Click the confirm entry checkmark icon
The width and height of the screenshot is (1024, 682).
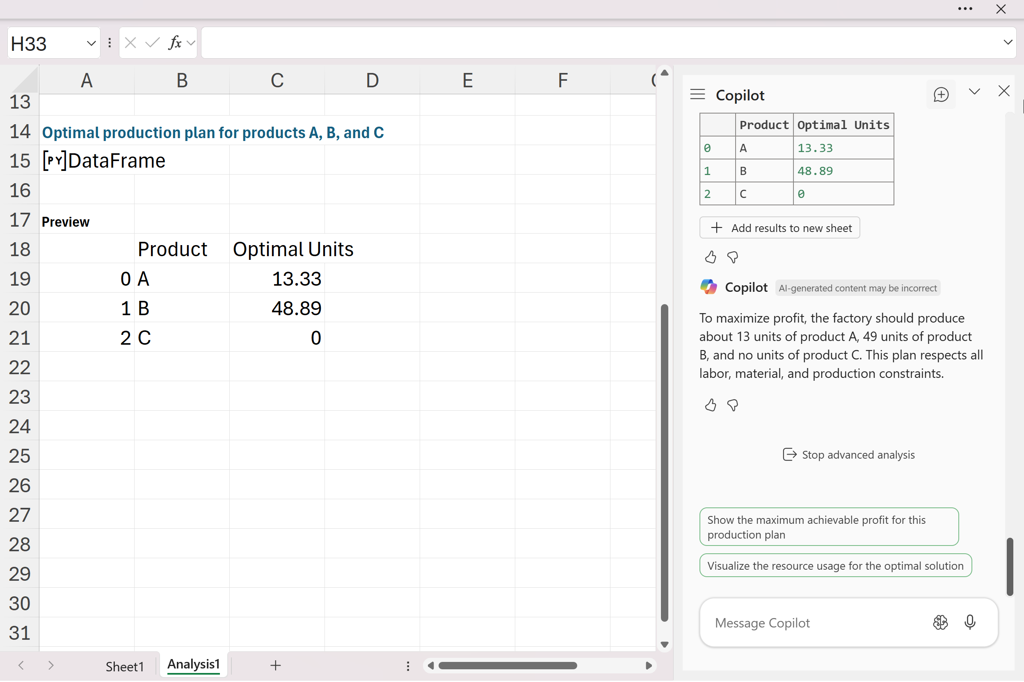point(152,43)
